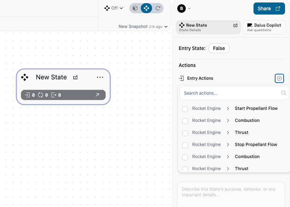This screenshot has height=207, width=290.
Task: Check the second Combustion action checkbox
Action: point(185,157)
